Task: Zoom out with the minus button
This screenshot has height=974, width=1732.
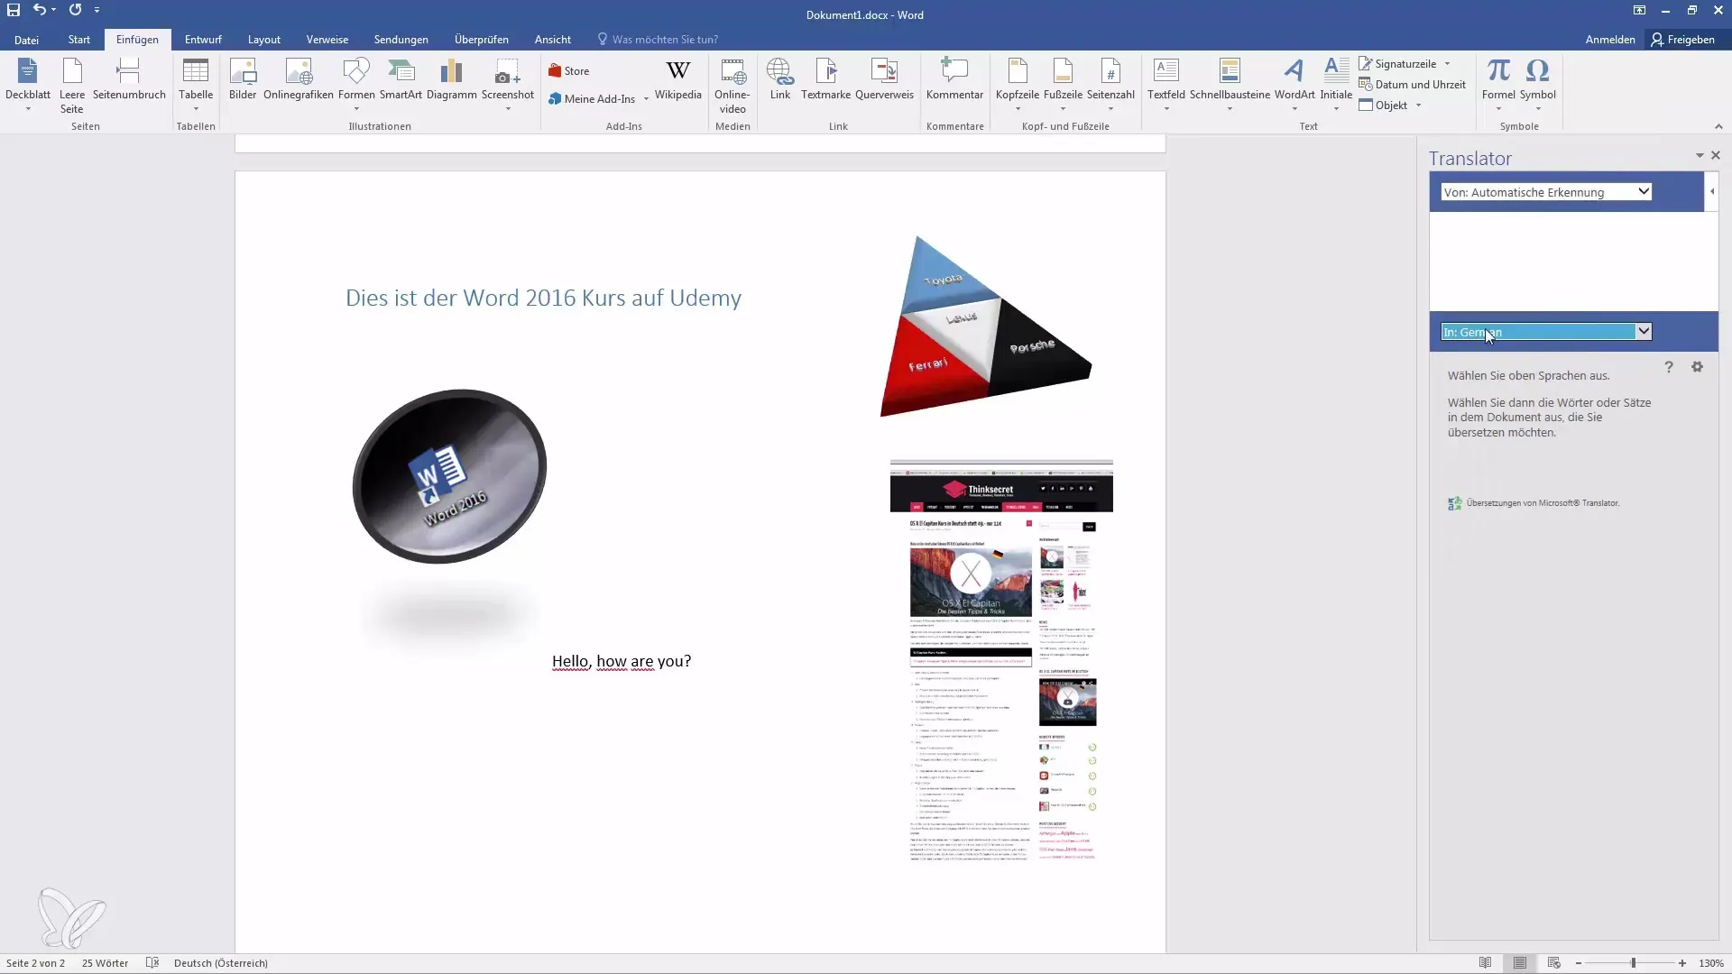Action: [x=1579, y=963]
